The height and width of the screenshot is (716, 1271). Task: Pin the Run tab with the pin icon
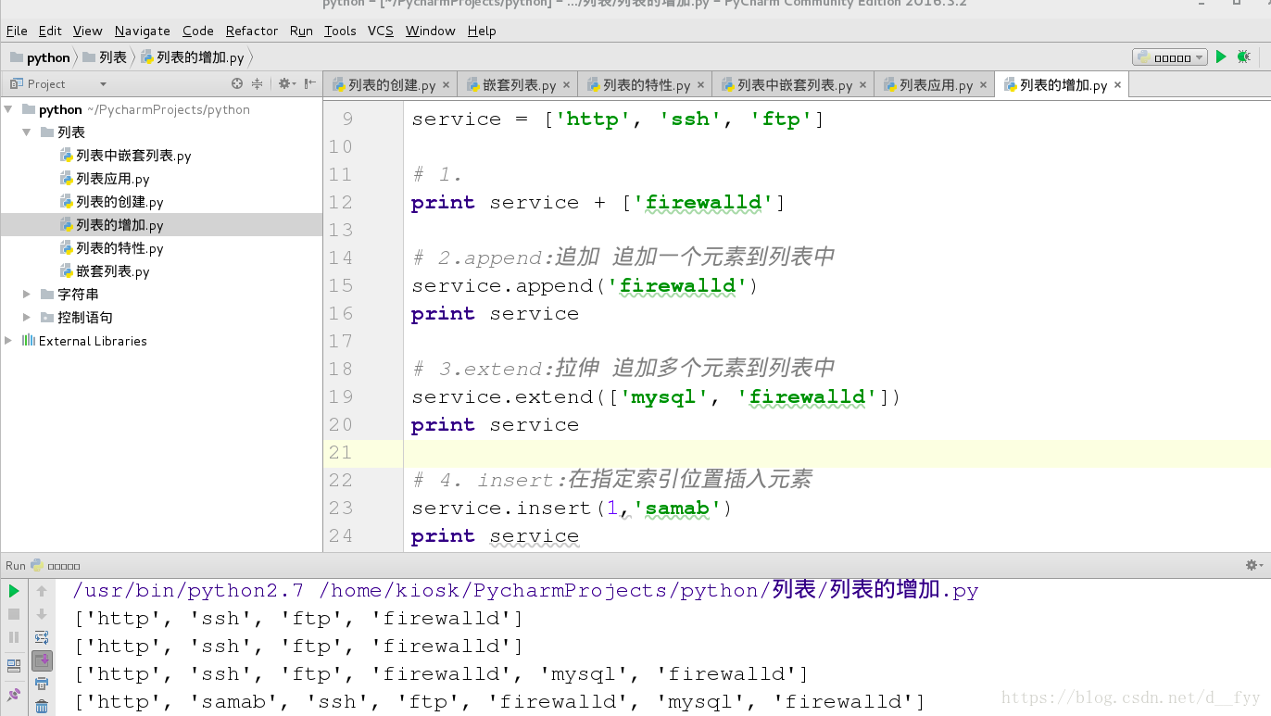14,695
